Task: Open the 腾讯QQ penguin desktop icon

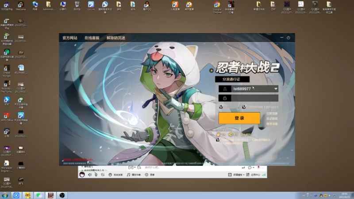Action: 147,6
